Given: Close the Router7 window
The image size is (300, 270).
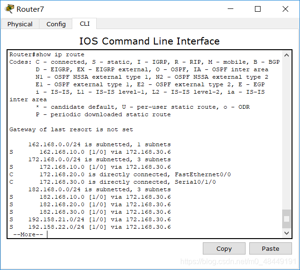Looking at the screenshot, I should click(285, 9).
